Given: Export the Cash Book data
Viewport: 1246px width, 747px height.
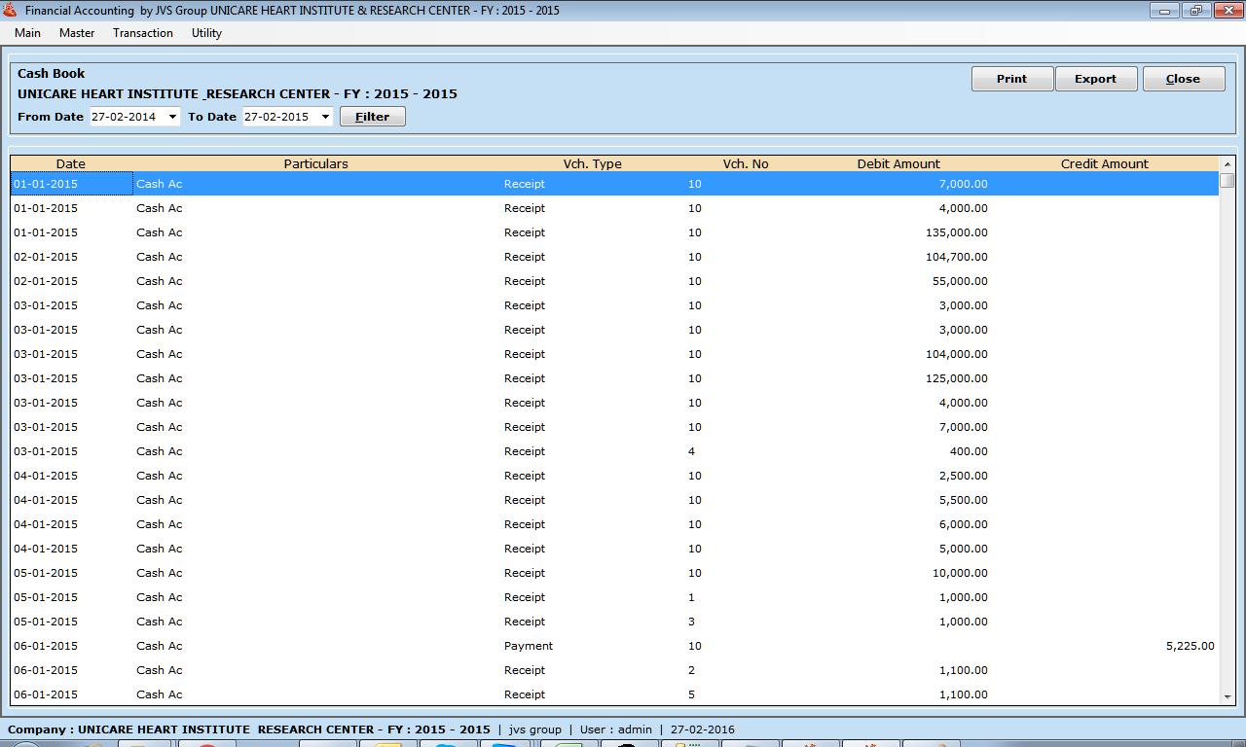Looking at the screenshot, I should point(1095,79).
